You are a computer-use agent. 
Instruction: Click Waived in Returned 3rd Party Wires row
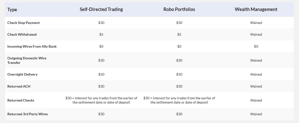256,114
